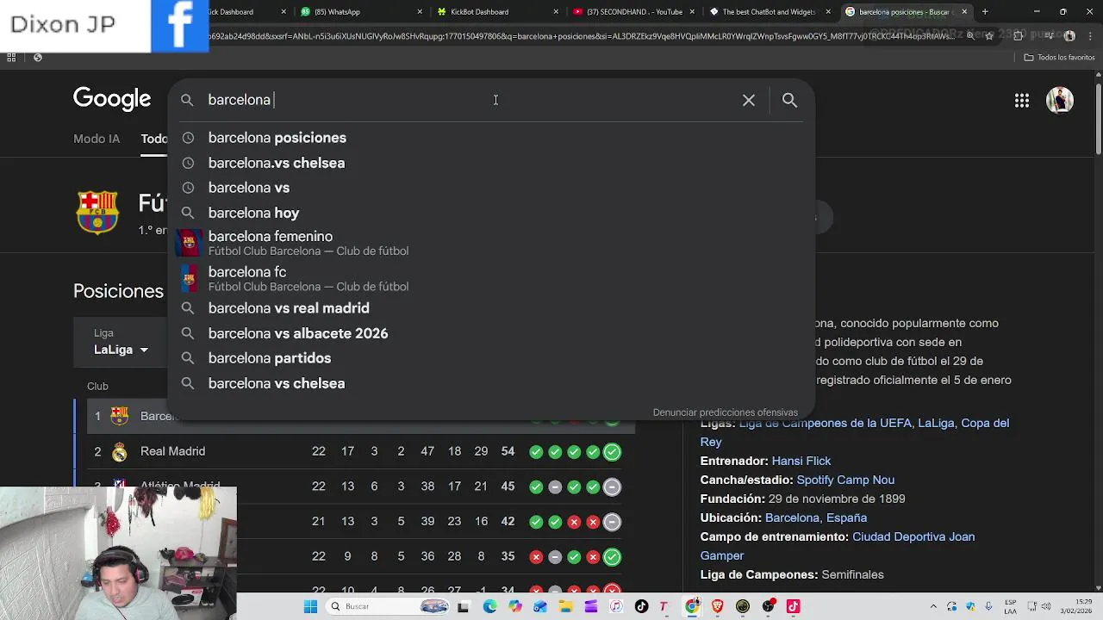Click Real Madrid's 54 points value

click(508, 451)
